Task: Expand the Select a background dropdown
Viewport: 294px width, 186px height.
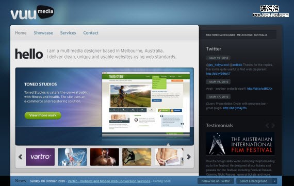Action: point(256,181)
